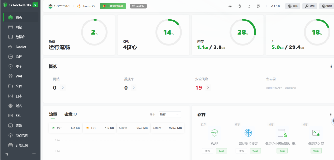Toggle the light/dark theme sun icon
Screen dimensions: 334x160
coord(230,6)
